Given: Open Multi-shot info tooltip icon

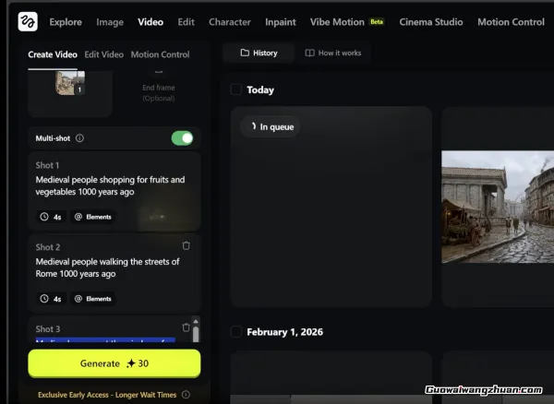Looking at the screenshot, I should tap(79, 138).
